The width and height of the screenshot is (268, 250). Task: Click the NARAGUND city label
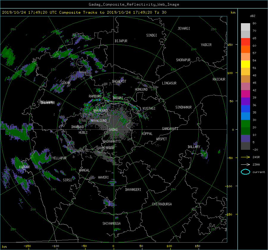(101, 111)
